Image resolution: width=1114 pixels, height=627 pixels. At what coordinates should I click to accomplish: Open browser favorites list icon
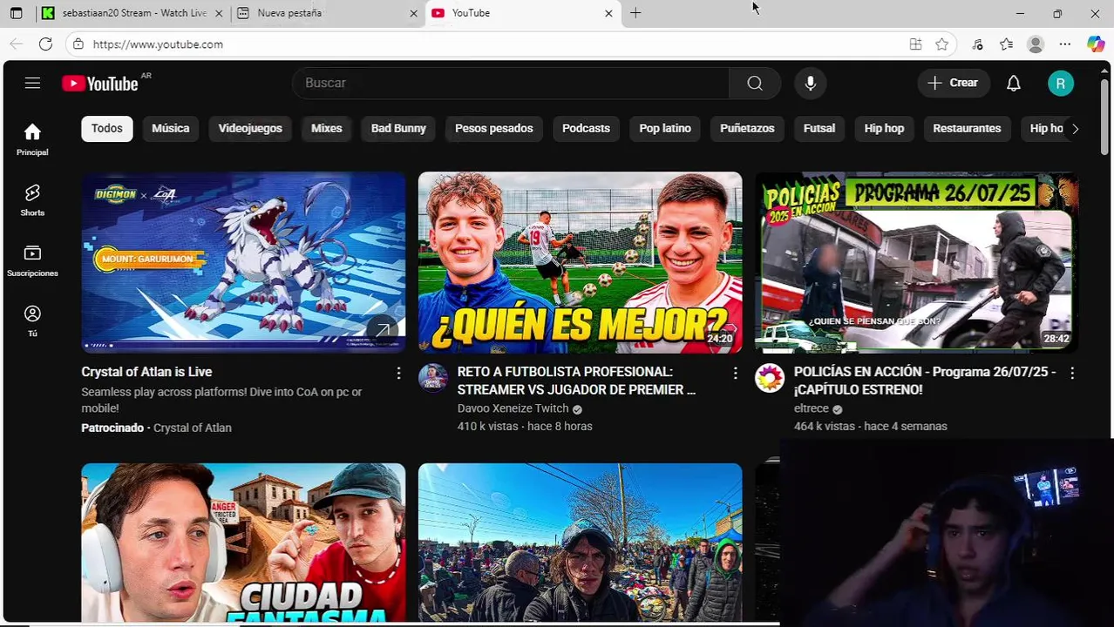pos(1006,44)
